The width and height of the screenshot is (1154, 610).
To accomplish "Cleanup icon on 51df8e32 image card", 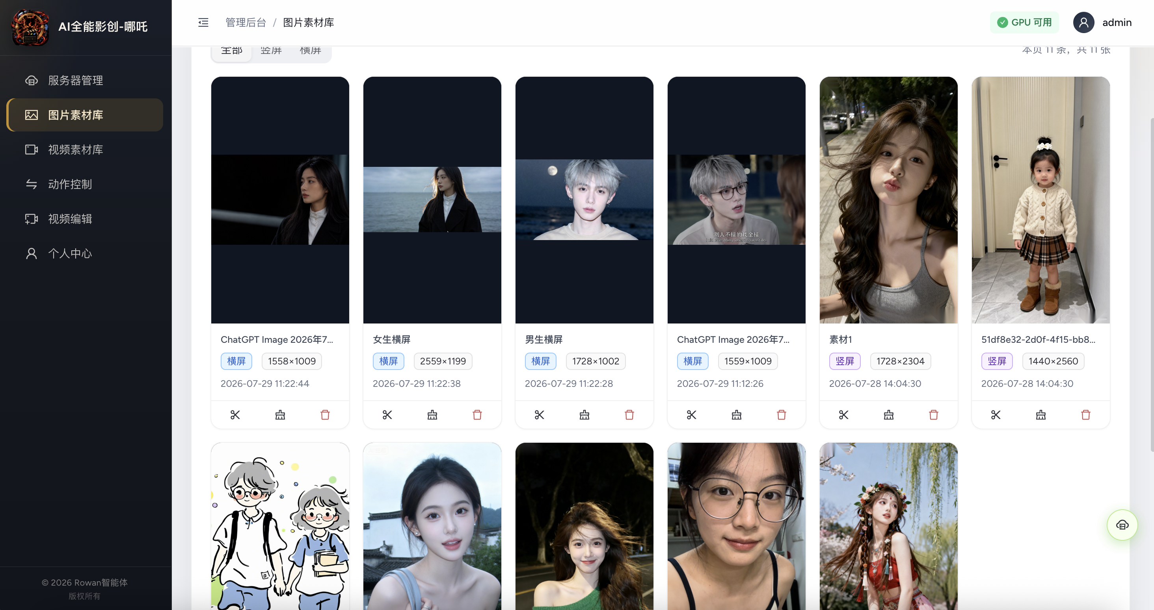I will pyautogui.click(x=1040, y=415).
